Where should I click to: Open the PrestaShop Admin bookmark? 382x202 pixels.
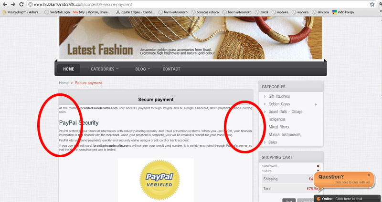(x=21, y=12)
